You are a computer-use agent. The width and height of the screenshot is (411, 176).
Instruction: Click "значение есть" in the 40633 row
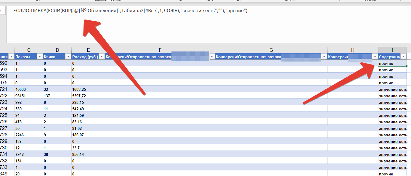[x=393, y=89]
